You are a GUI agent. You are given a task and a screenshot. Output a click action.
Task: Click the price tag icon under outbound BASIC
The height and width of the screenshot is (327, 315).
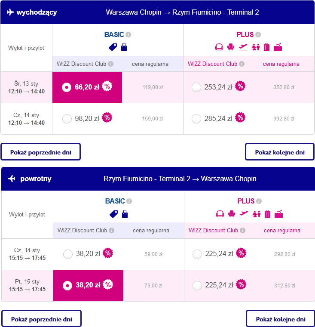click(x=113, y=47)
